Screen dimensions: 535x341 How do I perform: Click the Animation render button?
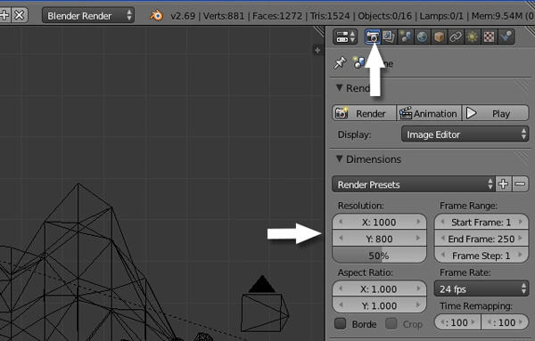(x=429, y=113)
